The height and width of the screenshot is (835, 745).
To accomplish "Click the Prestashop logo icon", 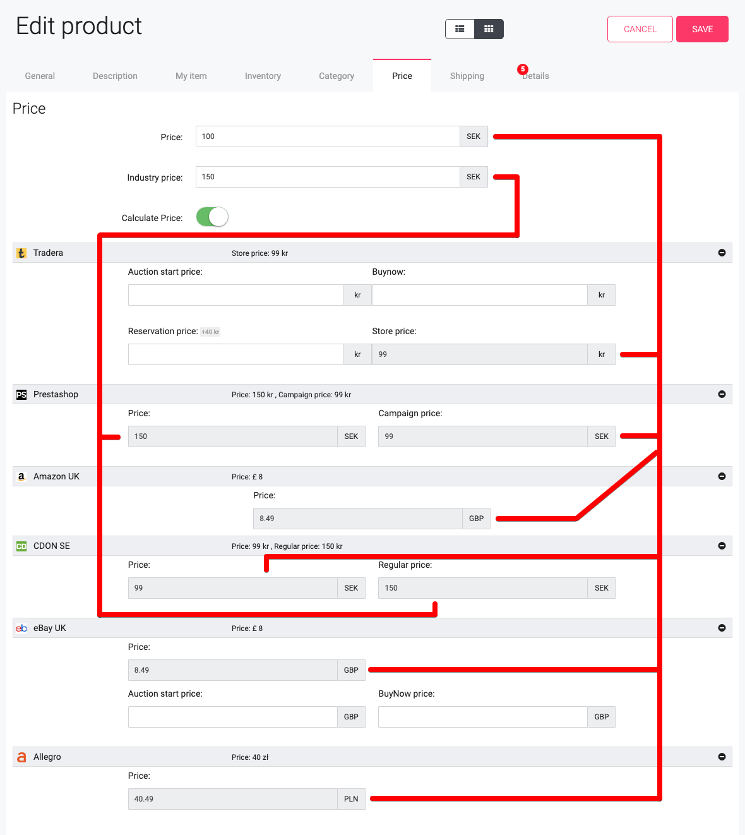I will point(21,395).
